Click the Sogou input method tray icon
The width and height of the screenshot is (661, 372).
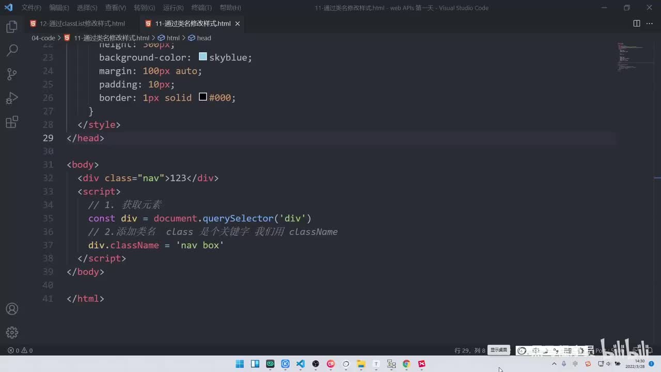[x=588, y=364]
